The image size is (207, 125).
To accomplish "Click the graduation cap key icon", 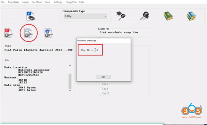I will click(121, 16).
